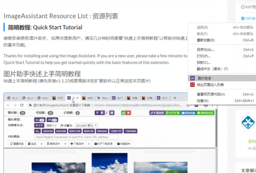Click the blue VIP check icon in sidebar

tap(243, 18)
